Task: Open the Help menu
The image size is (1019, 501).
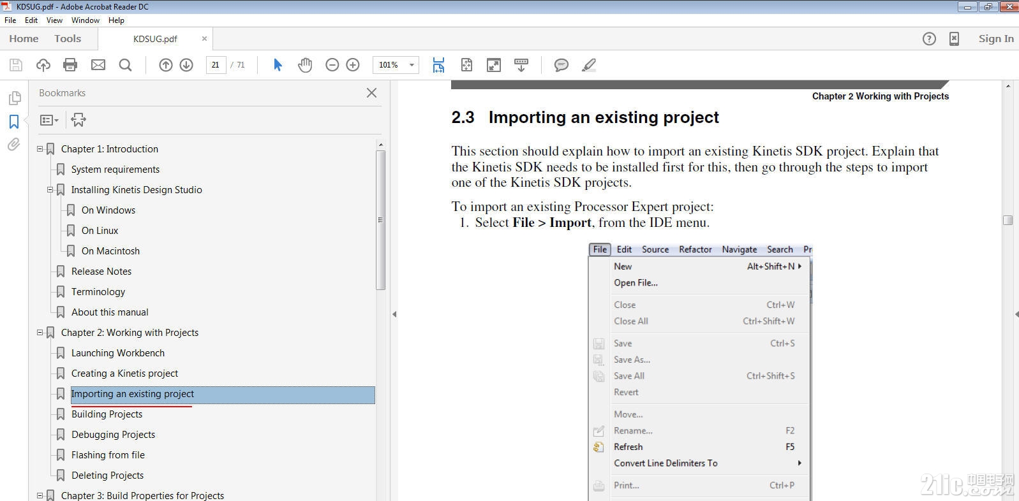Action: tap(116, 20)
